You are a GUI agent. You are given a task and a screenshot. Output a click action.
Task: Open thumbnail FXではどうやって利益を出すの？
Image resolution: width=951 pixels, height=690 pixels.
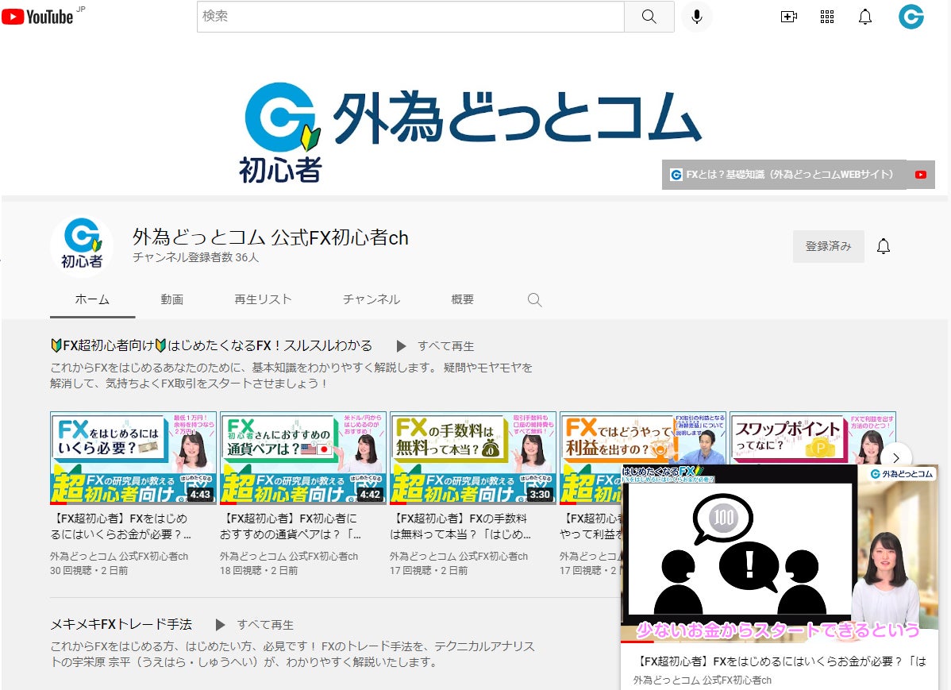click(642, 438)
